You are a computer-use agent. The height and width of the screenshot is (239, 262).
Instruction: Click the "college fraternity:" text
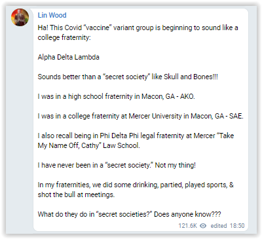tap(64, 37)
